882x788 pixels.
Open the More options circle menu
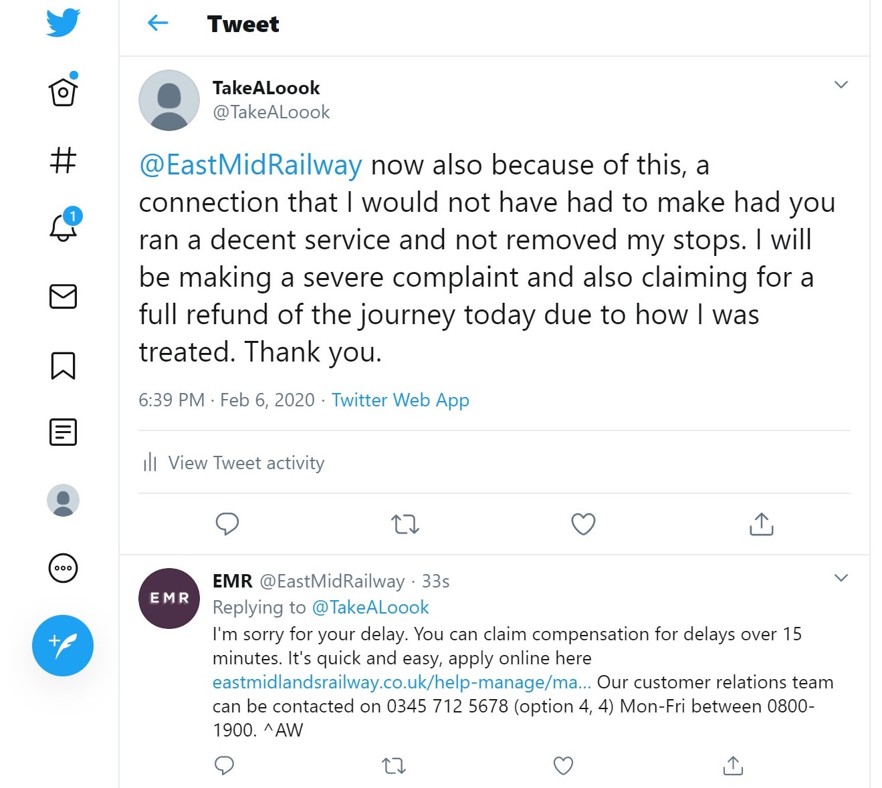pyautogui.click(x=64, y=569)
